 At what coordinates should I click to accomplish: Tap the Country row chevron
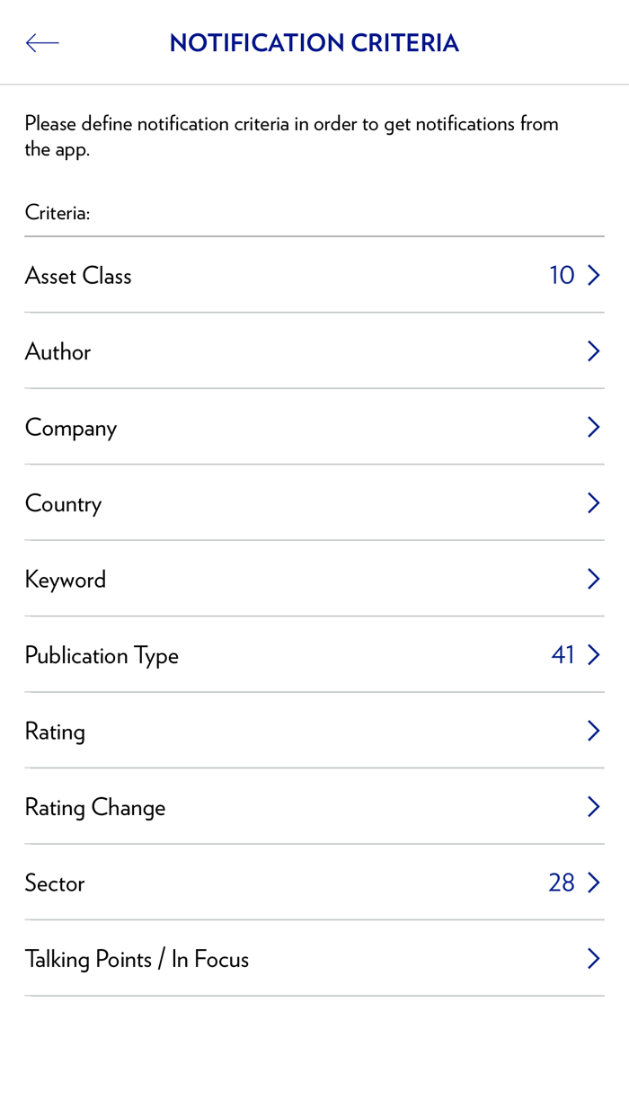coord(593,502)
